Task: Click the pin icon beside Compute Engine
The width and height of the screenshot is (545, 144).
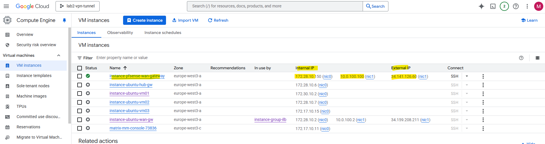Action: coord(64,20)
